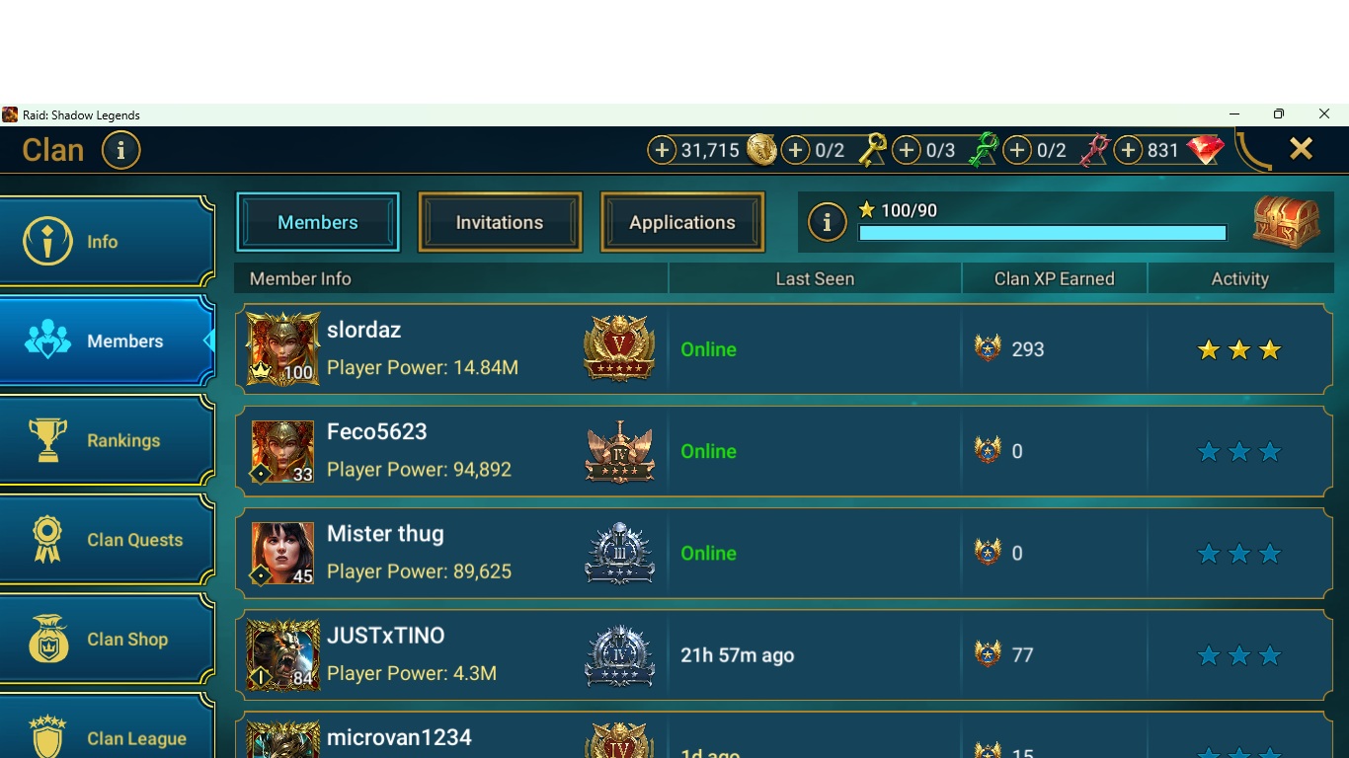This screenshot has width=1349, height=758.
Task: Add gold keys with the plus icon
Action: [x=796, y=150]
